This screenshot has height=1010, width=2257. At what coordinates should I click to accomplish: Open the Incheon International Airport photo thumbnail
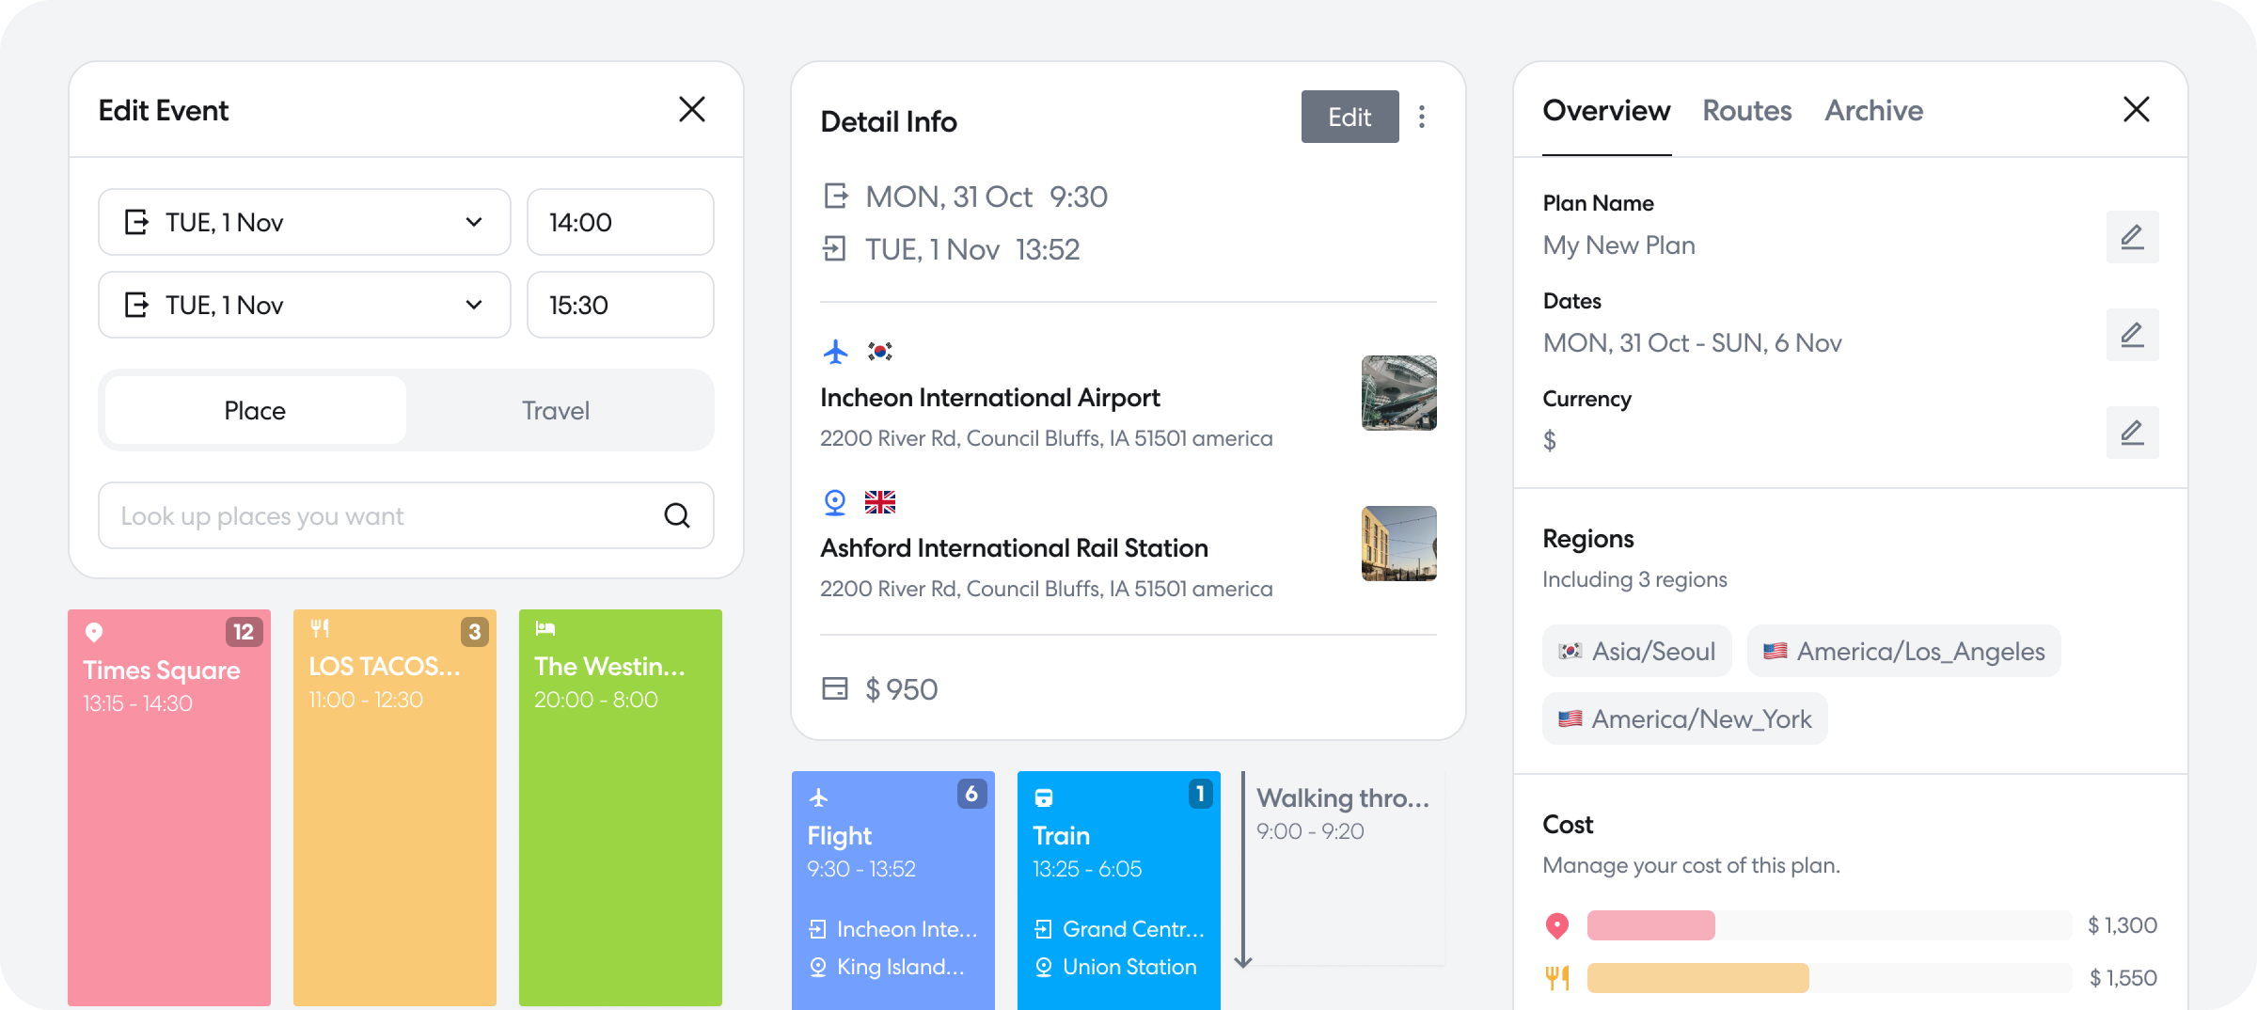pos(1399,393)
